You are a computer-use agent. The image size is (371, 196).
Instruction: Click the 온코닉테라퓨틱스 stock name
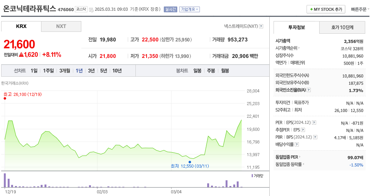pyautogui.click(x=29, y=9)
